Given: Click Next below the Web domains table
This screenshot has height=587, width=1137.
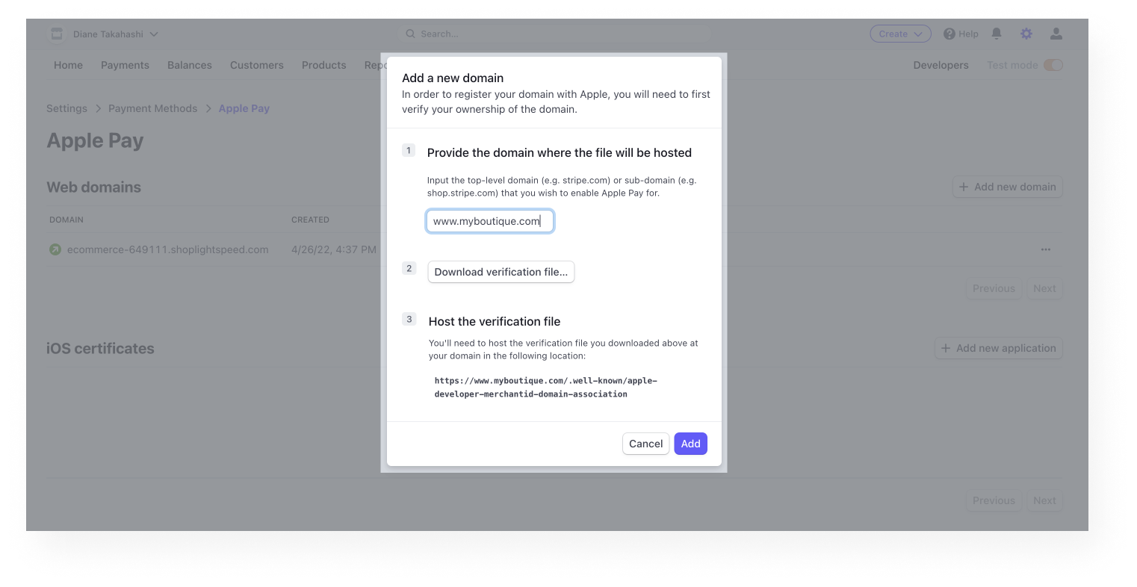Looking at the screenshot, I should 1044,288.
